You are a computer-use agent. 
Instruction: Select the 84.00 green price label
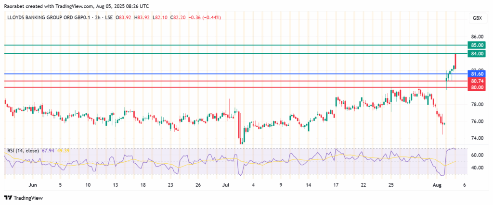(477, 53)
